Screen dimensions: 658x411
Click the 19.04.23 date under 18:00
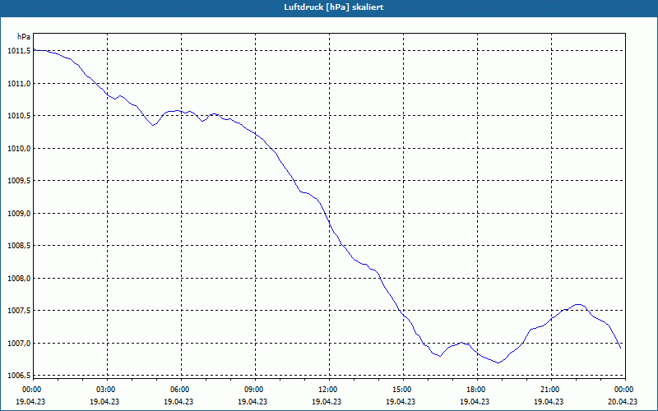475,401
